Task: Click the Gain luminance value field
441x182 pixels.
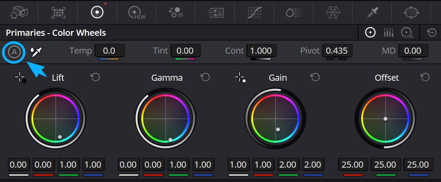Action: point(239,165)
